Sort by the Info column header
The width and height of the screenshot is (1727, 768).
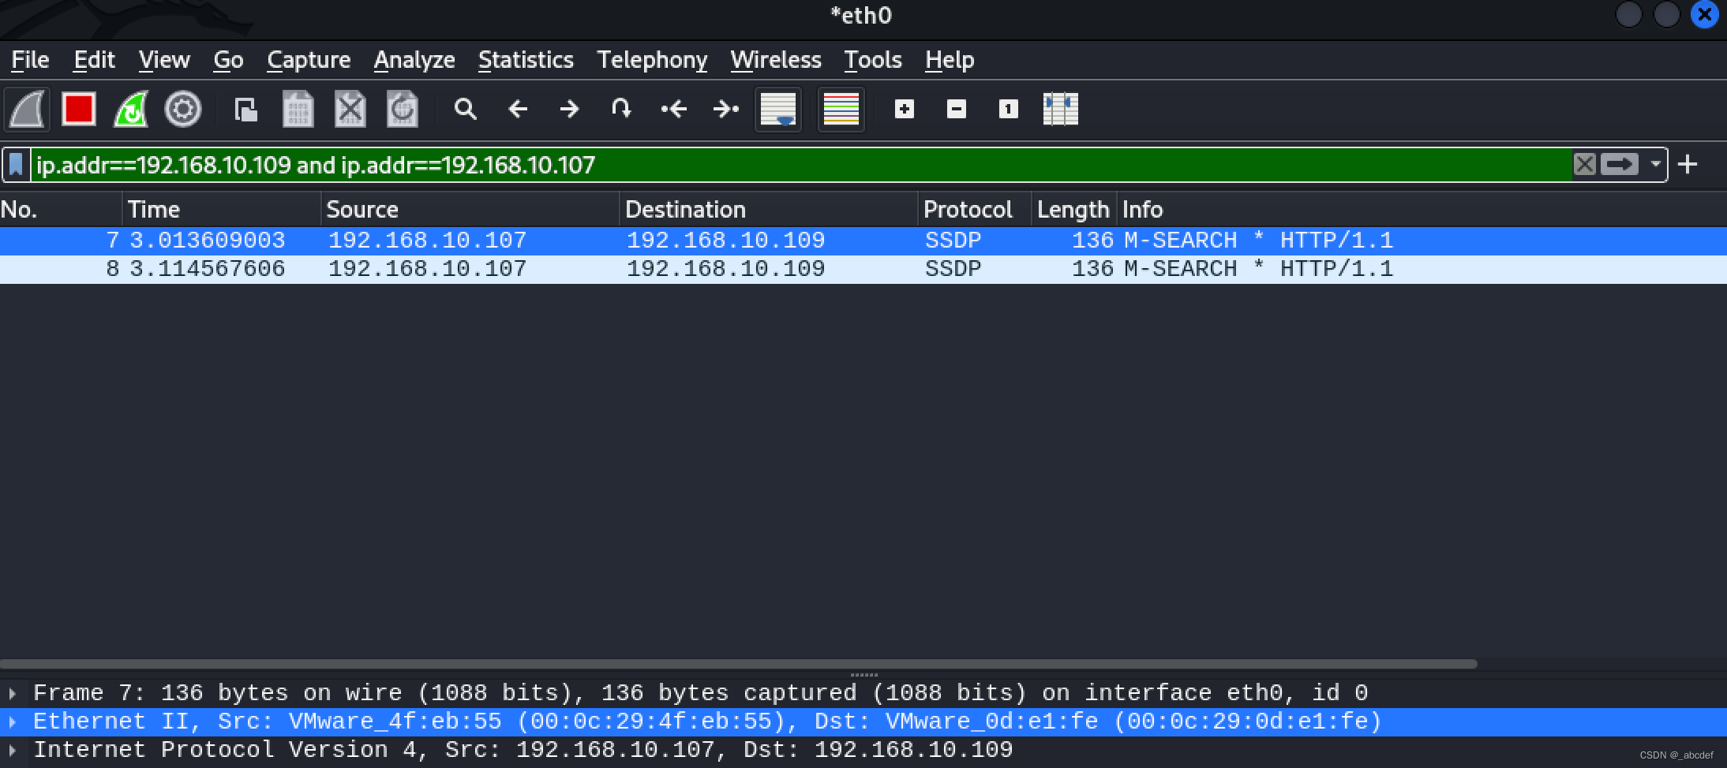[1421, 210]
